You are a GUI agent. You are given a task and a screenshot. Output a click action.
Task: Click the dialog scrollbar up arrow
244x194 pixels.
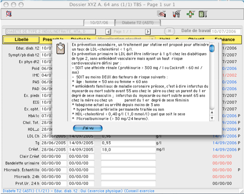[x=212, y=112]
